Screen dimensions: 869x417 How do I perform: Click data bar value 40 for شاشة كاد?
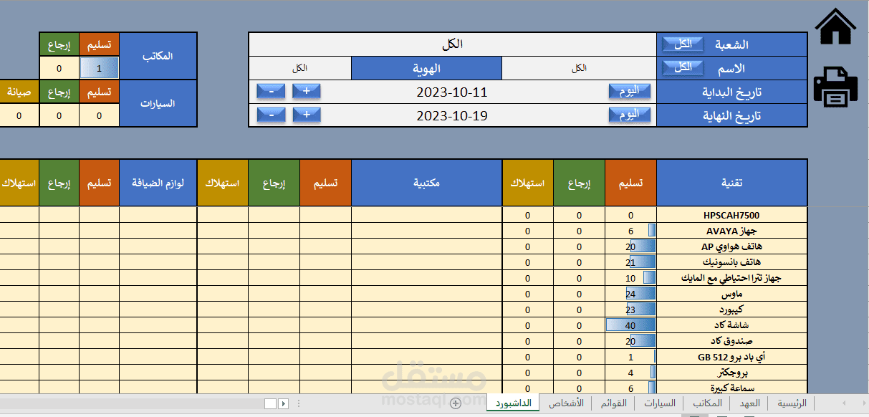pos(630,325)
